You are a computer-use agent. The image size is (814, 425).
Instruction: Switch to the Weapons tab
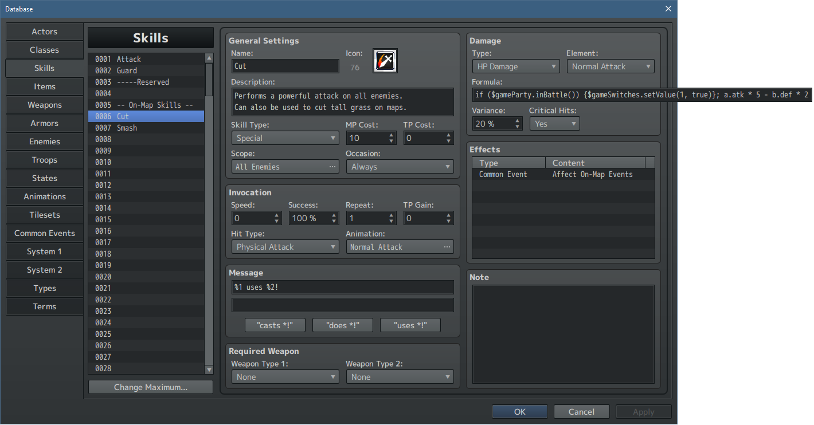click(45, 105)
